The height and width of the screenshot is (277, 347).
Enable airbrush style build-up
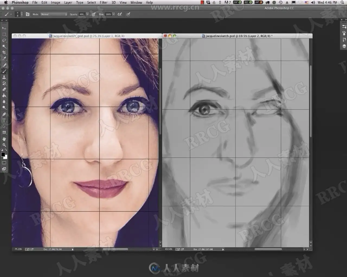click(120, 14)
